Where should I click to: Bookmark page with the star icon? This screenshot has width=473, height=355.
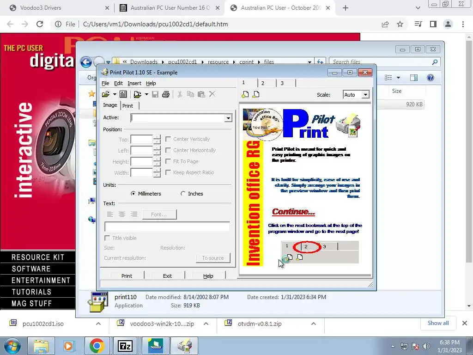[x=400, y=24]
